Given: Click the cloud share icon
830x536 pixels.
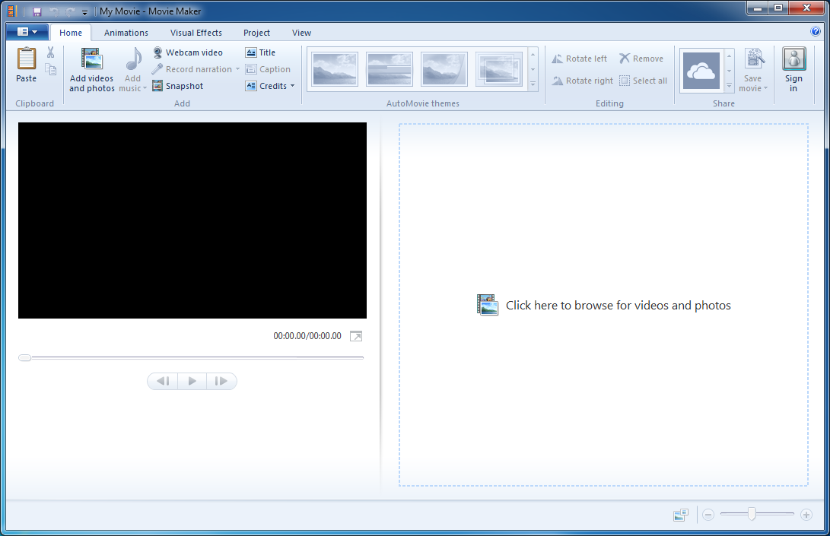Looking at the screenshot, I should [x=701, y=71].
